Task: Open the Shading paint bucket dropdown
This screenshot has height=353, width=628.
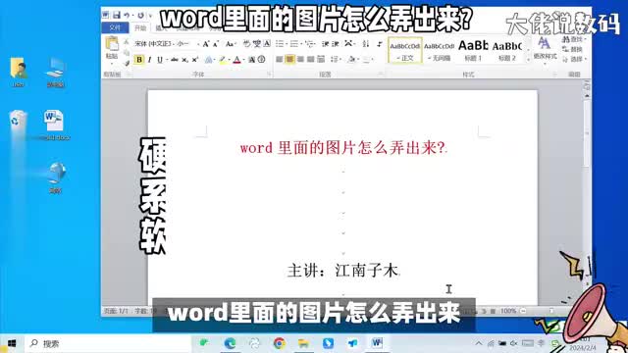Action: (x=352, y=60)
